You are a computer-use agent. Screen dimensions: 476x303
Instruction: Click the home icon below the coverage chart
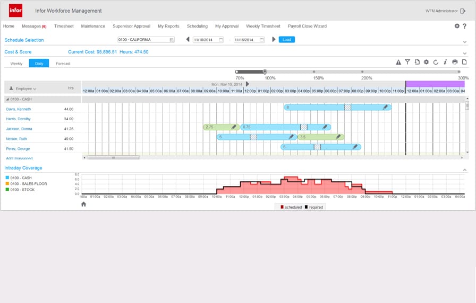click(x=83, y=204)
